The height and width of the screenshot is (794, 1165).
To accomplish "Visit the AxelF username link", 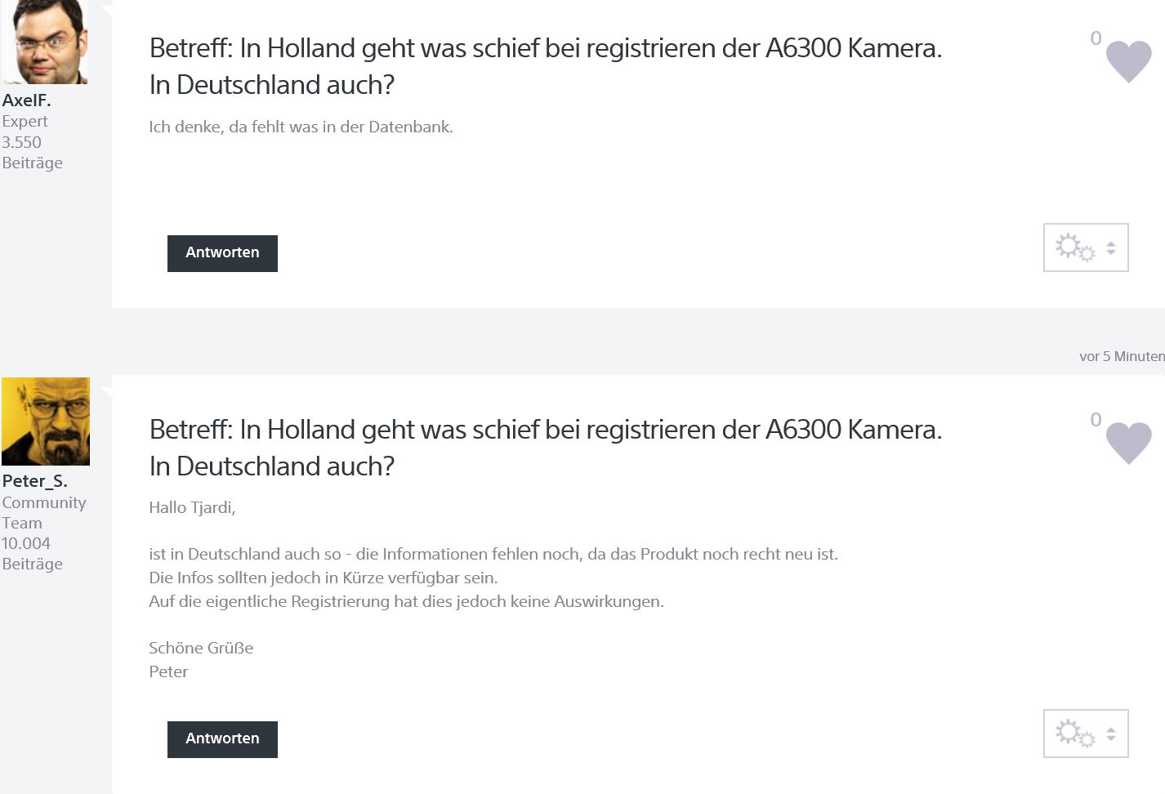I will click(x=26, y=100).
